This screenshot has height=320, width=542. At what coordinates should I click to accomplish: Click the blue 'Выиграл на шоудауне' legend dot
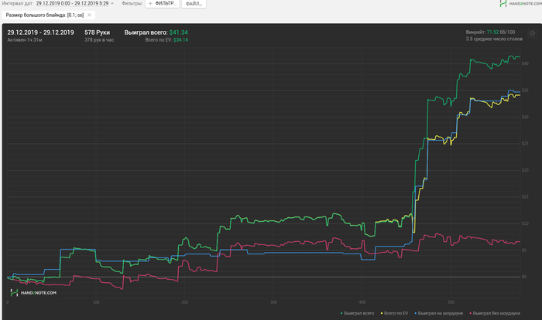click(x=416, y=314)
